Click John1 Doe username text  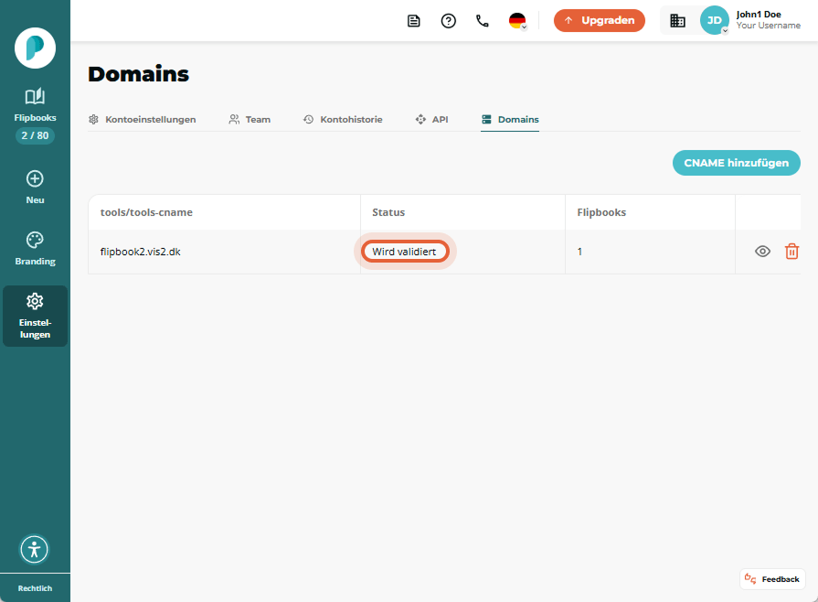point(759,15)
